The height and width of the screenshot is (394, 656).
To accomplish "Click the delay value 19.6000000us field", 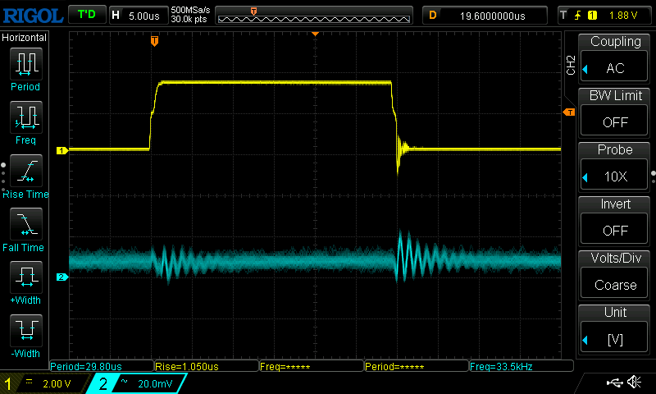I will [484, 15].
